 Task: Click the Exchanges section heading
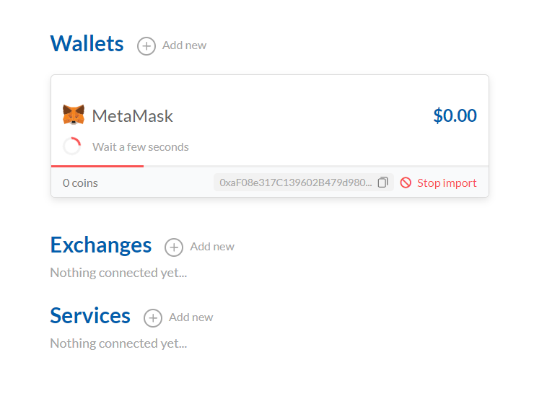pyautogui.click(x=101, y=245)
